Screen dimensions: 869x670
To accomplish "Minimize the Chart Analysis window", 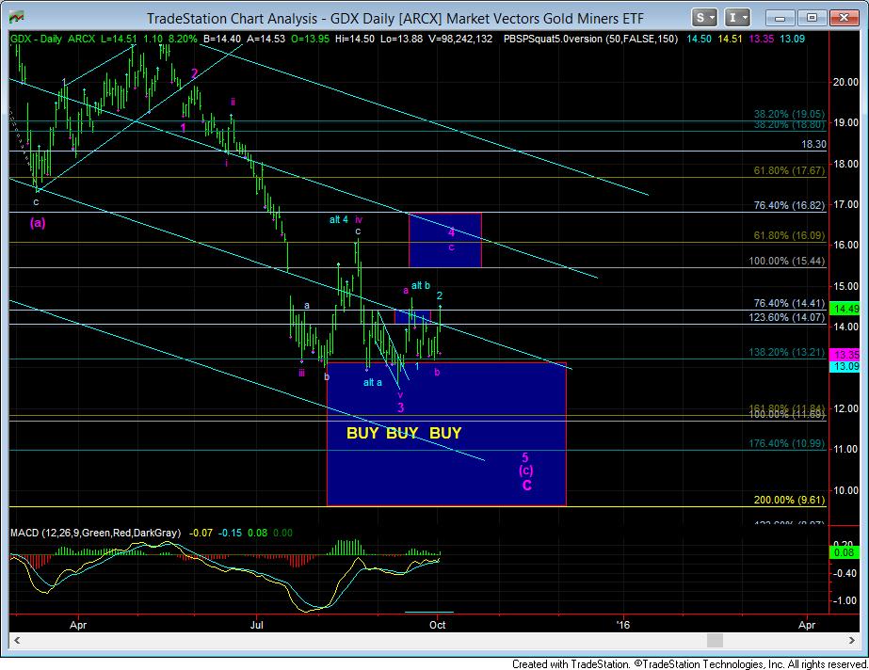I will coord(780,18).
